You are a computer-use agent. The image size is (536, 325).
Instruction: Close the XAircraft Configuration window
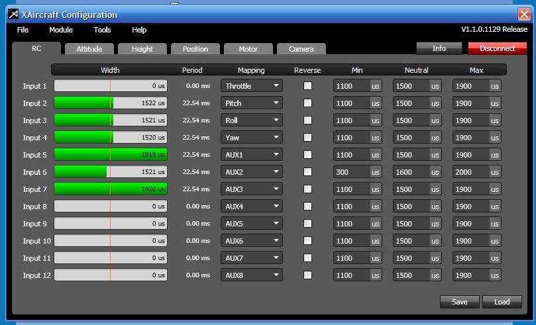coord(523,14)
